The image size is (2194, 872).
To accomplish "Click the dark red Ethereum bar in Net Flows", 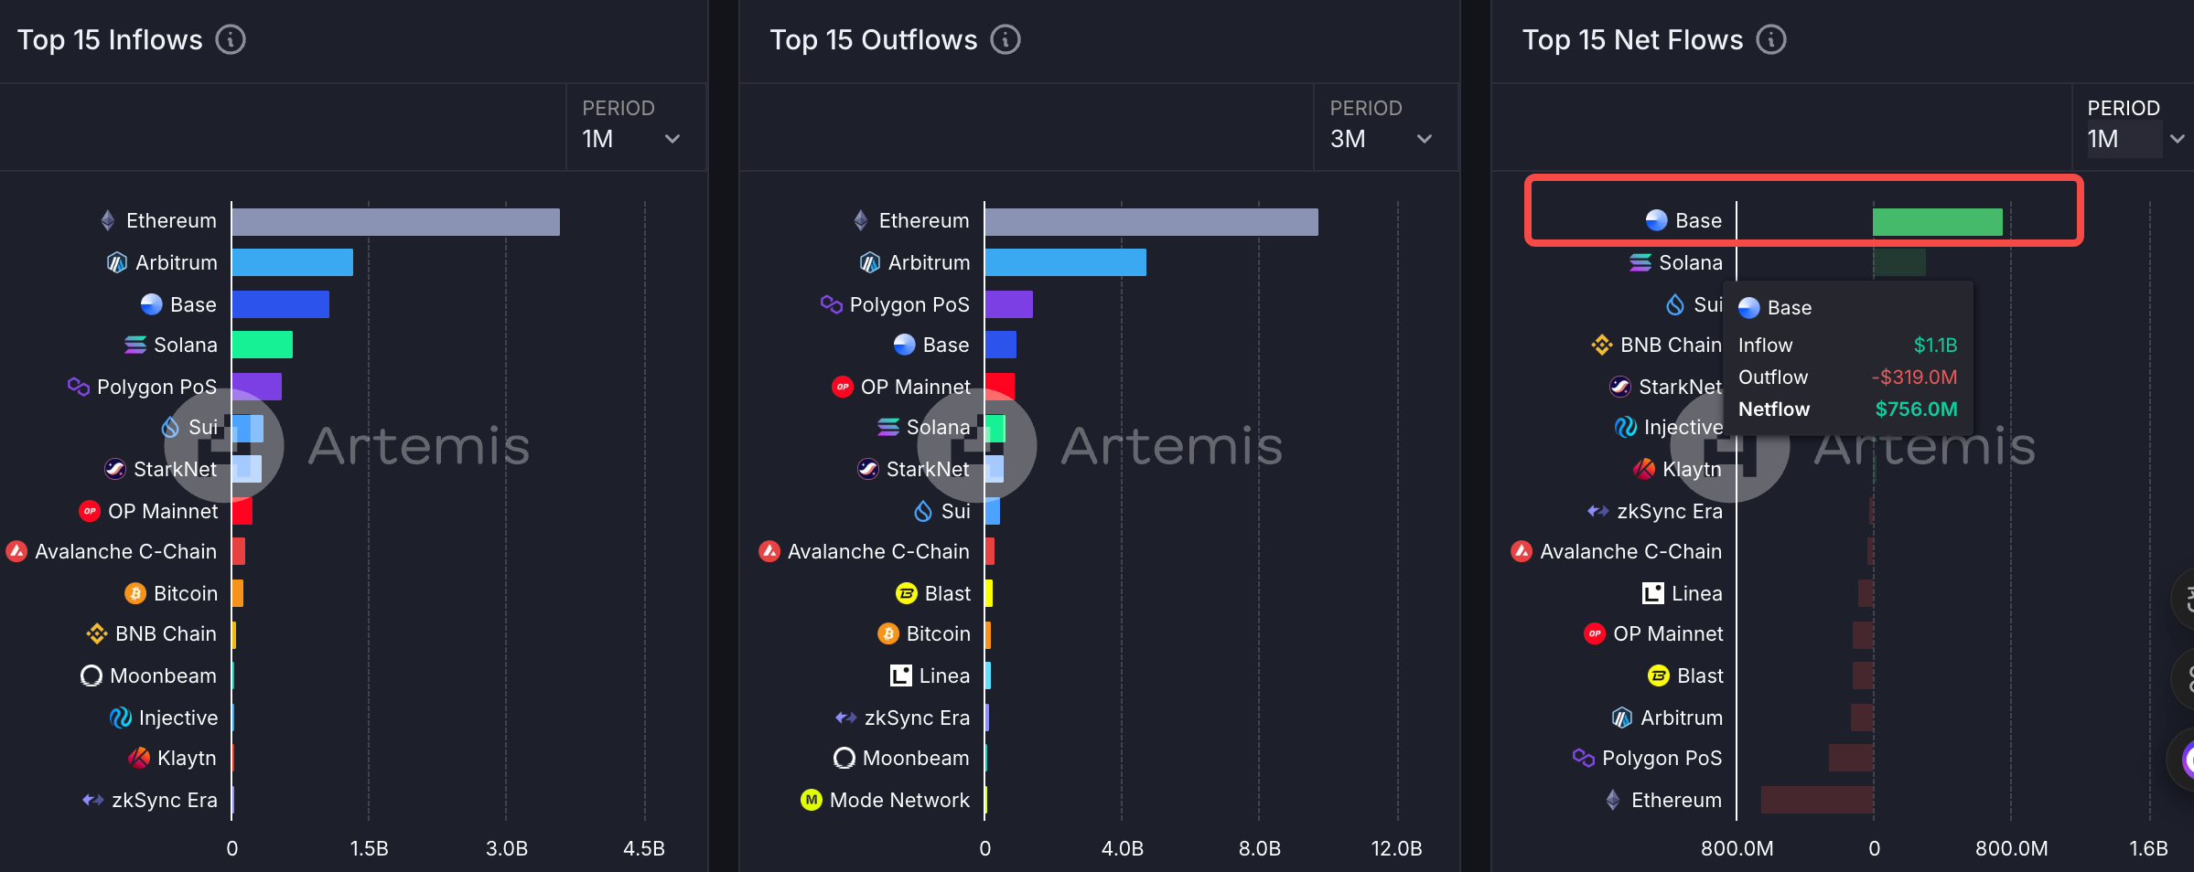I will tap(1816, 800).
